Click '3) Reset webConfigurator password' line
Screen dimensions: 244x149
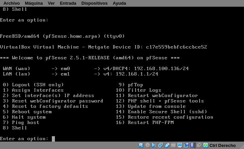click(53, 101)
